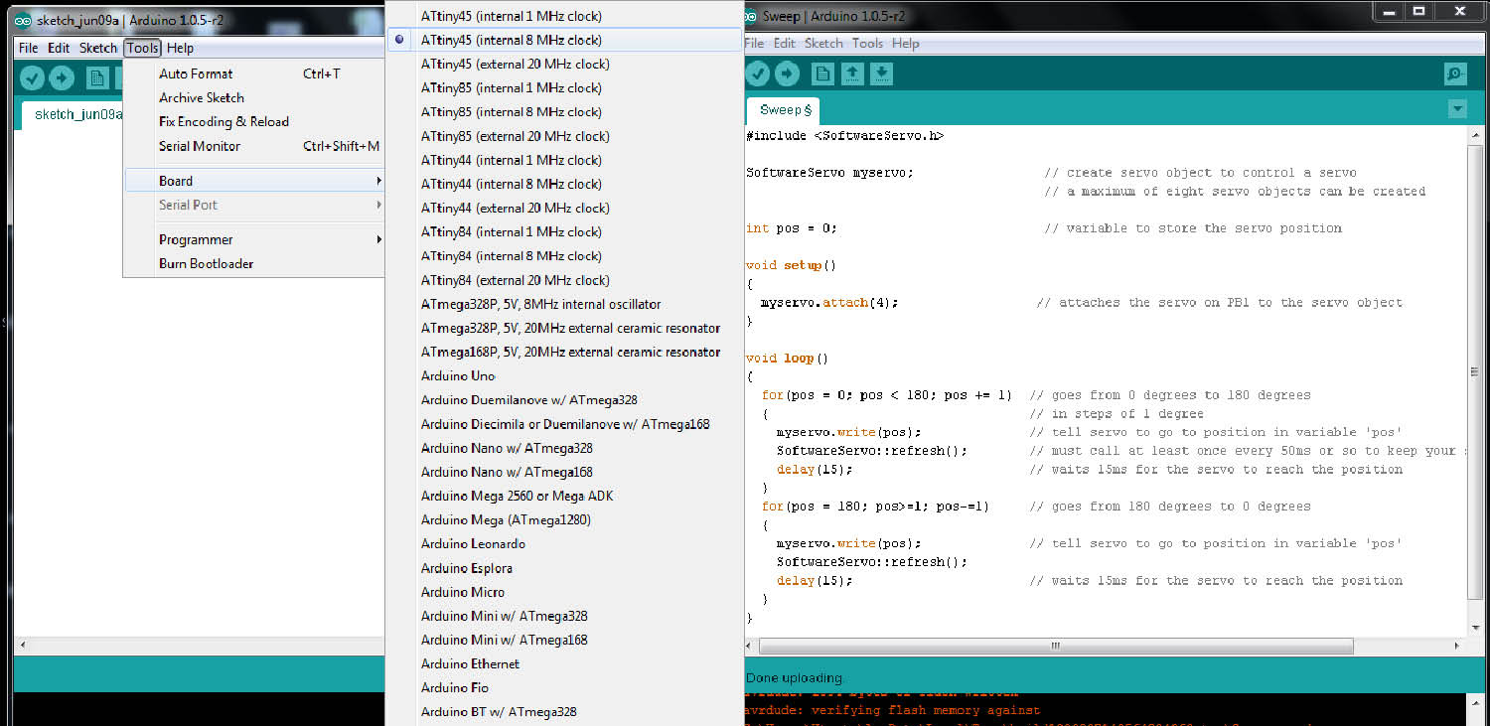The height and width of the screenshot is (726, 1490).
Task: Select Arduino Uno board
Action: pyautogui.click(x=564, y=375)
